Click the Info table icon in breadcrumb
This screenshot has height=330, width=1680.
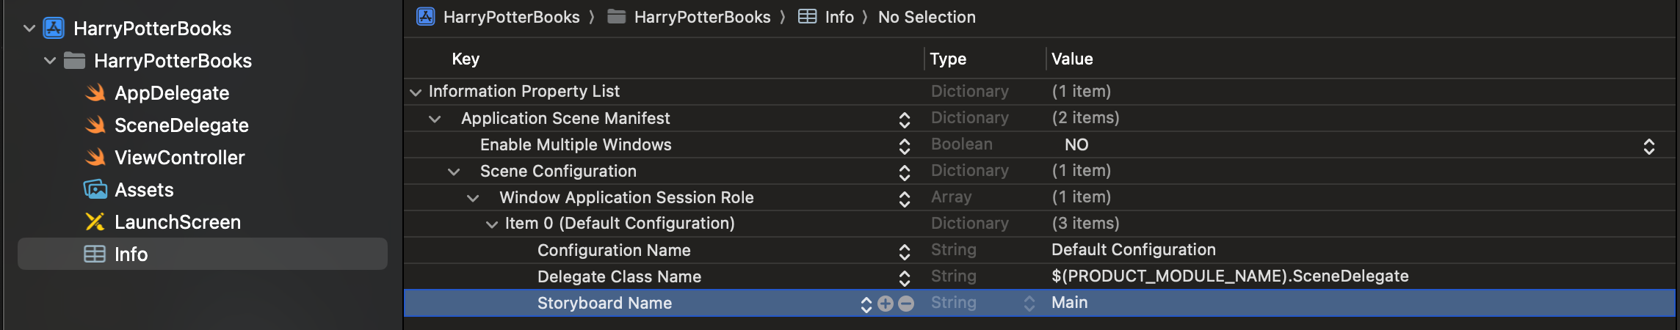coord(807,16)
